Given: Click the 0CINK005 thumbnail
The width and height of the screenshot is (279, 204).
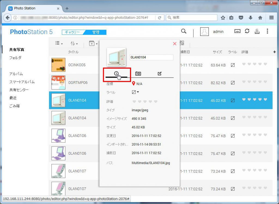Looking at the screenshot, I should [x=58, y=65].
